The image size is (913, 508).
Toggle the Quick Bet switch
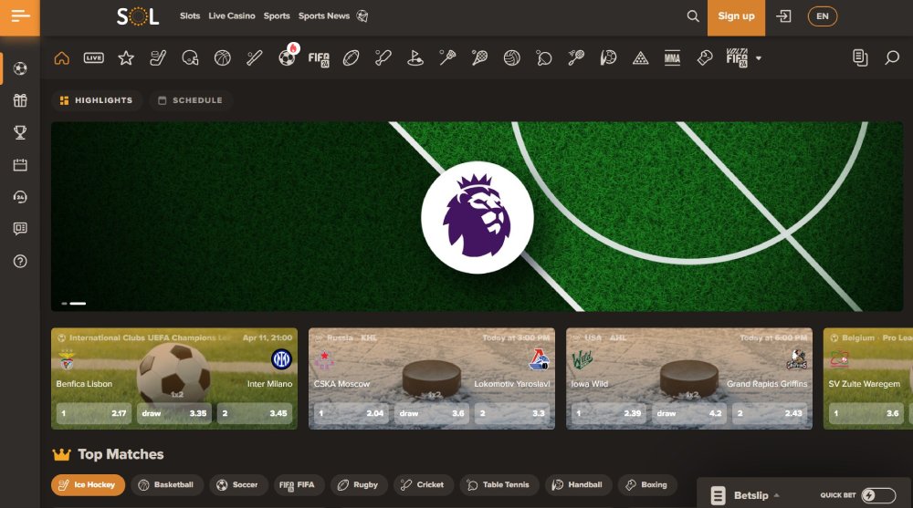[x=878, y=495]
